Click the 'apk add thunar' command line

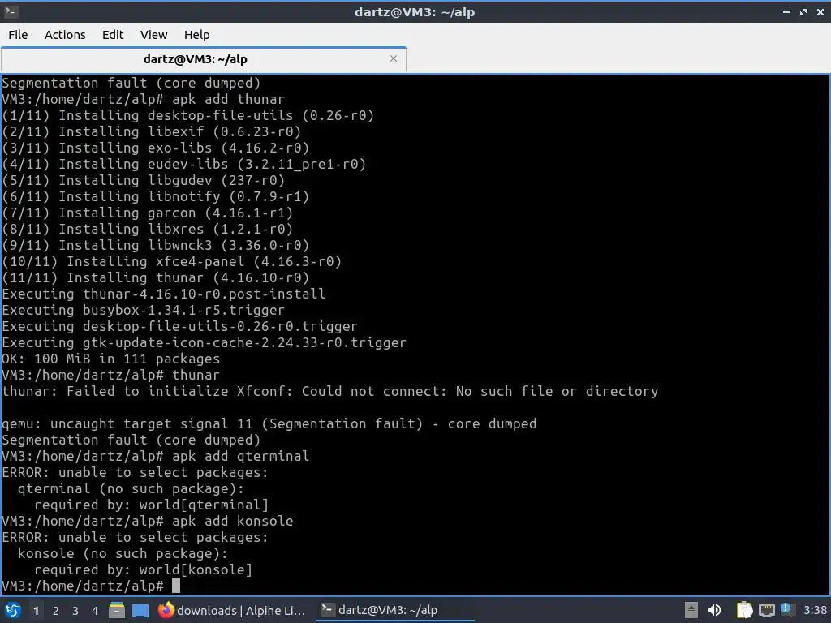[x=143, y=99]
